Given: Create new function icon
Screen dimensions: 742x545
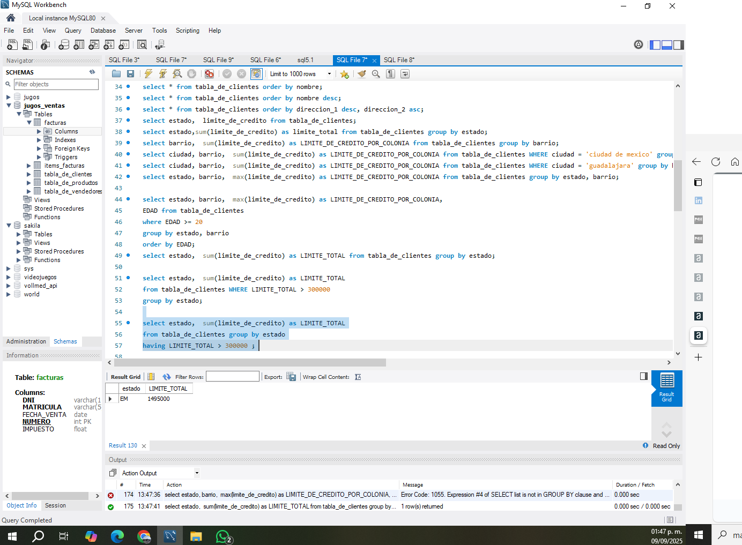Looking at the screenshot, I should coord(124,45).
